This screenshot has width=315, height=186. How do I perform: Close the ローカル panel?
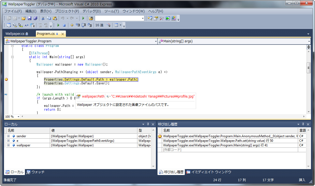pyautogui.click(x=153, y=124)
